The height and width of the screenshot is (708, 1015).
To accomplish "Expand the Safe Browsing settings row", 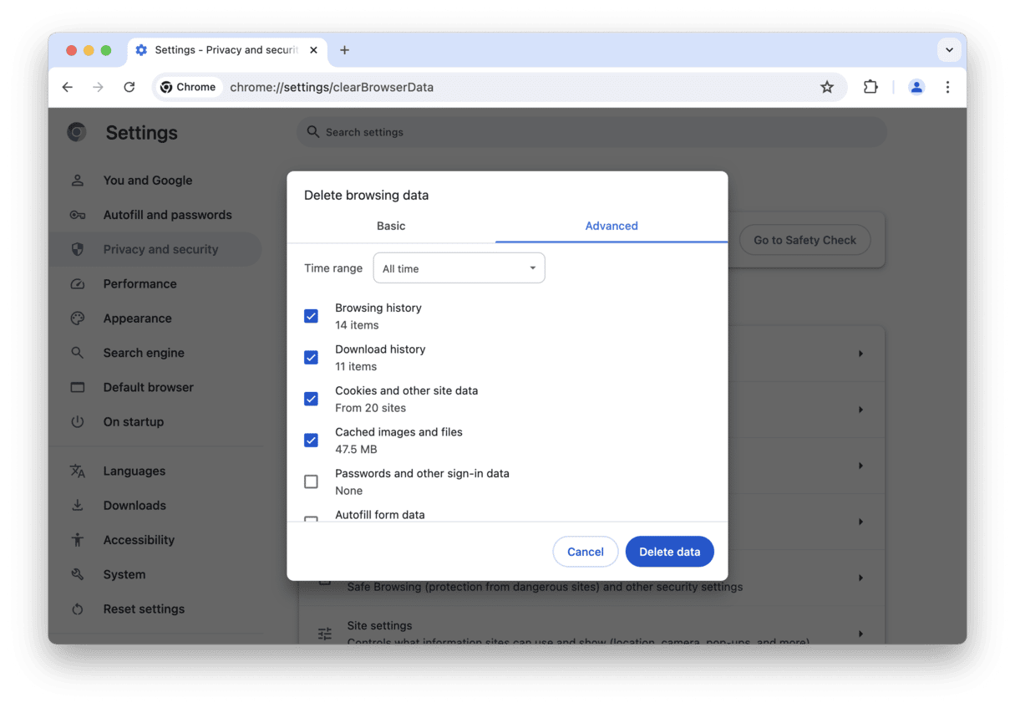I will [861, 577].
